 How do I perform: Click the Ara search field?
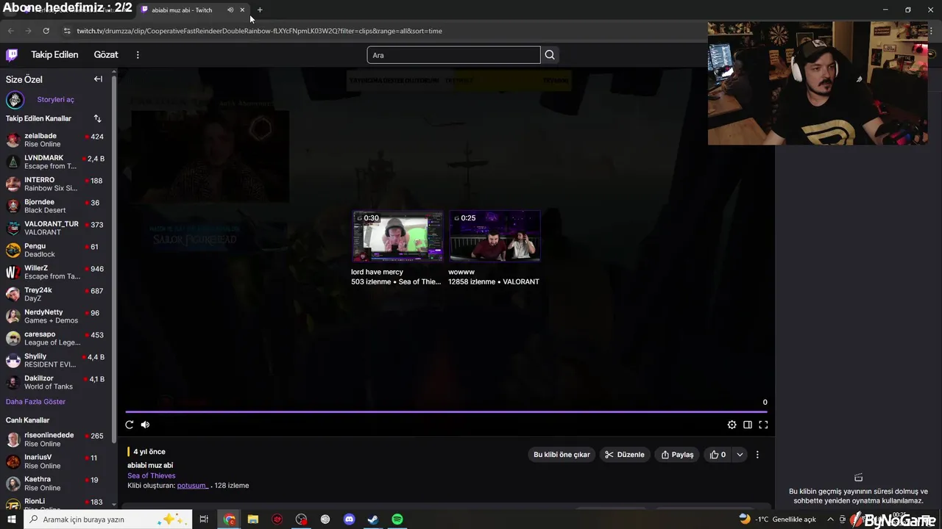(x=453, y=55)
